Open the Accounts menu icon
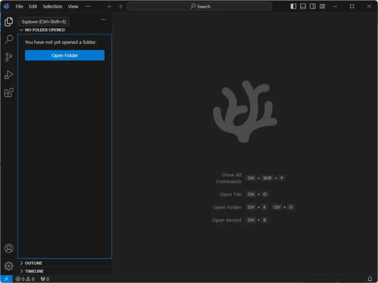The image size is (378, 283). (x=9, y=249)
